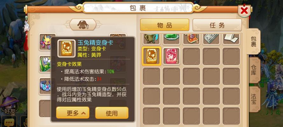283x127 pixels.
Task: Tap the equipped colorful beast mount icon
Action: click(x=45, y=42)
